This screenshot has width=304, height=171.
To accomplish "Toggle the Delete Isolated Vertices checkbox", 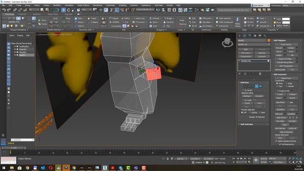I will (276, 141).
